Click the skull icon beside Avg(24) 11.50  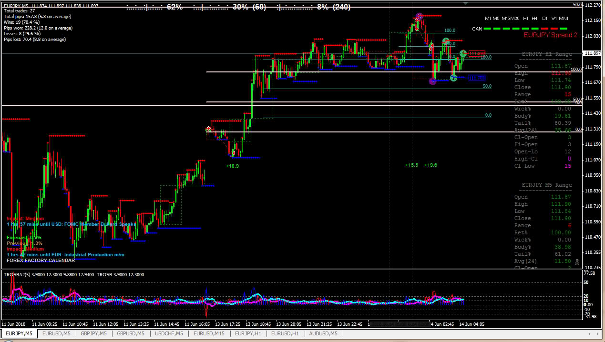pos(576,262)
